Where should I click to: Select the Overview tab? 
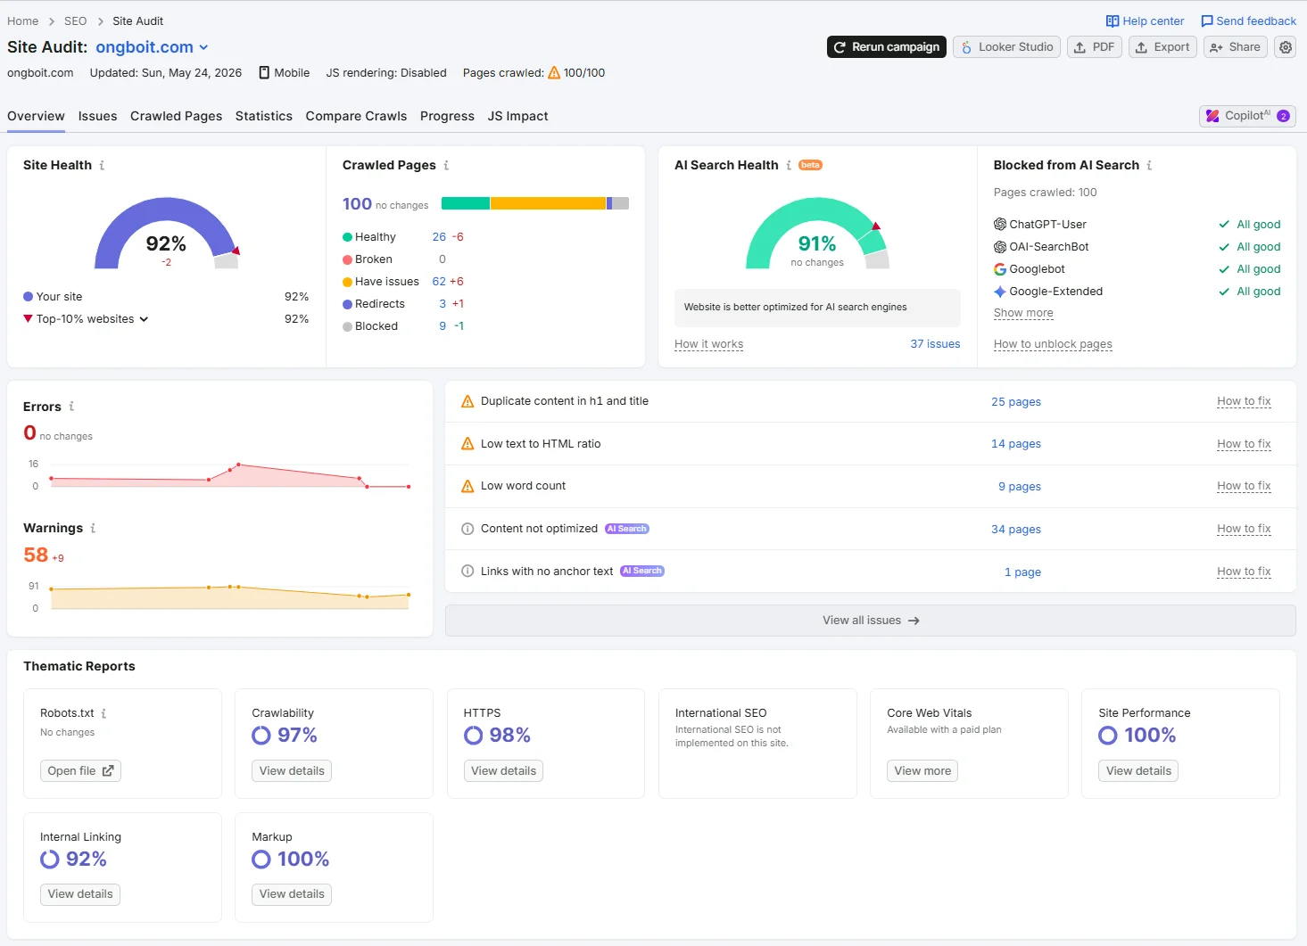36,116
